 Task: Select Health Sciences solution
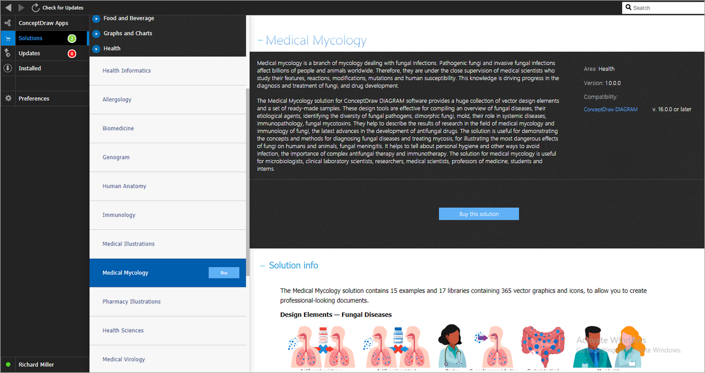tap(168, 330)
